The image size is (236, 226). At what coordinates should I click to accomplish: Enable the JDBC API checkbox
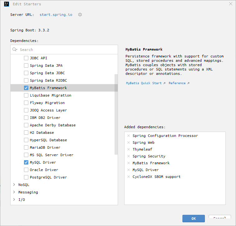point(26,58)
